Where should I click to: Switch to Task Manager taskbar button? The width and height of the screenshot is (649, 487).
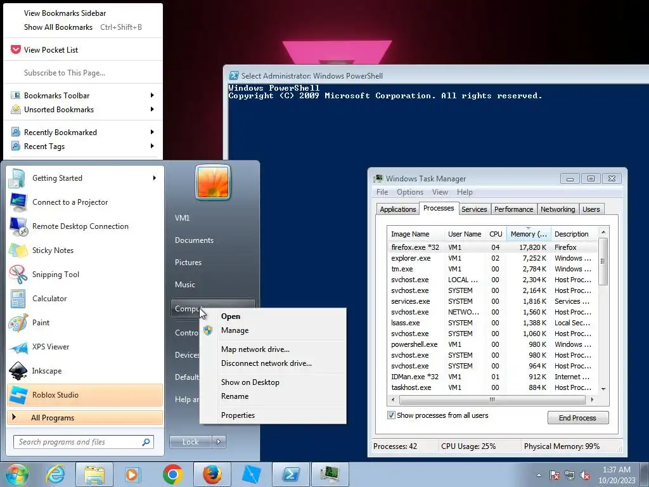tap(330, 474)
